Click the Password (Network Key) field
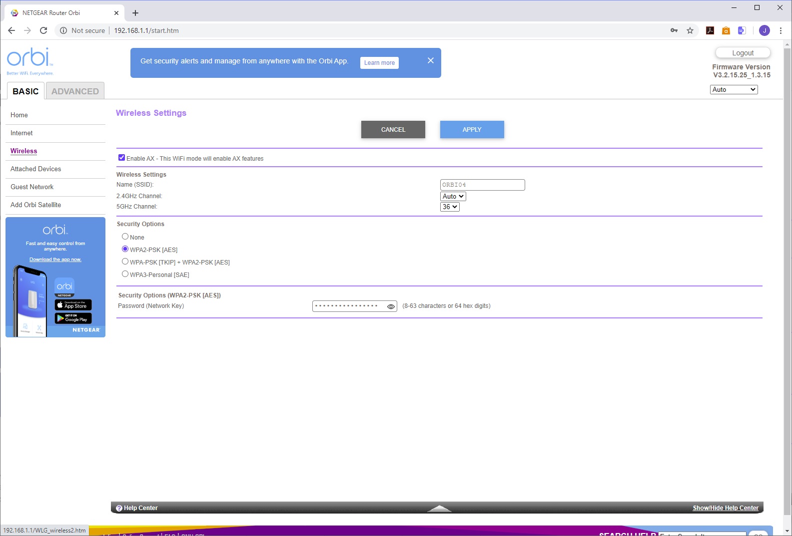 click(x=355, y=306)
